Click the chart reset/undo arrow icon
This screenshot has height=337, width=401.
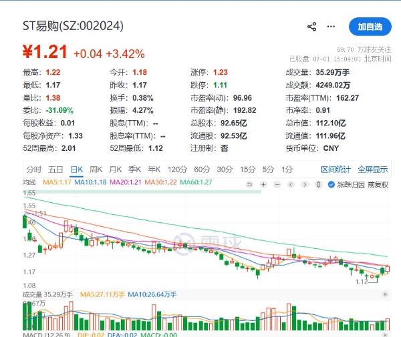[249, 184]
